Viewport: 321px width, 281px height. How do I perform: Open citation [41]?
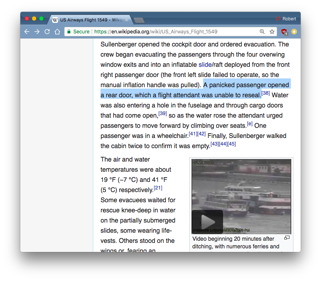[x=193, y=134]
